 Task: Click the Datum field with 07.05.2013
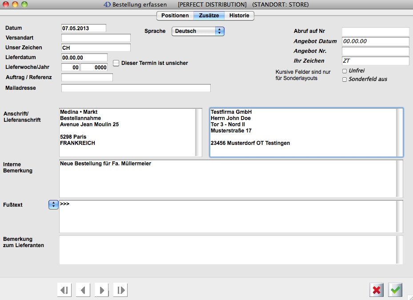click(x=84, y=28)
